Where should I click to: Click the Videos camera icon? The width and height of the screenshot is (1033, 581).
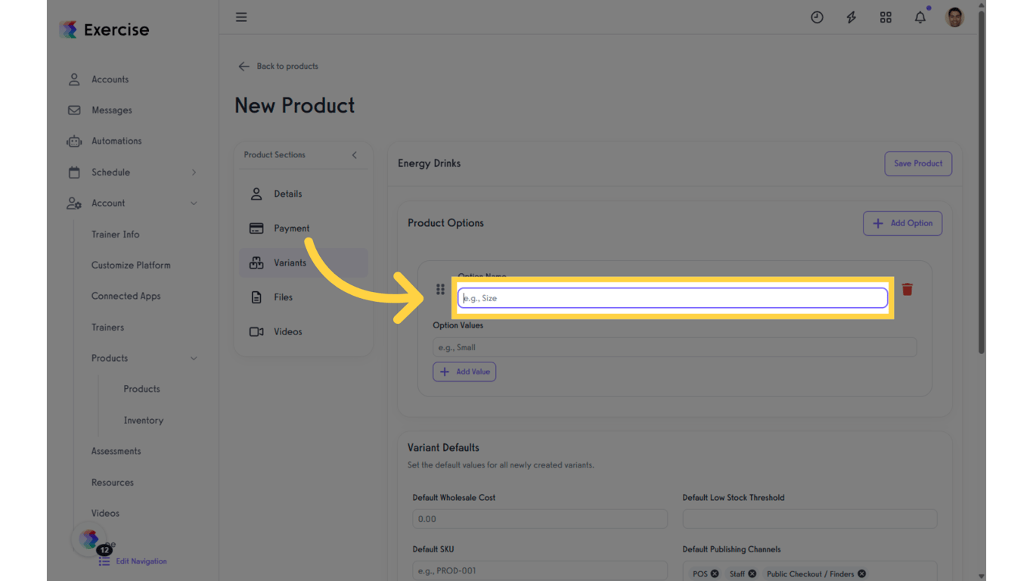(258, 331)
